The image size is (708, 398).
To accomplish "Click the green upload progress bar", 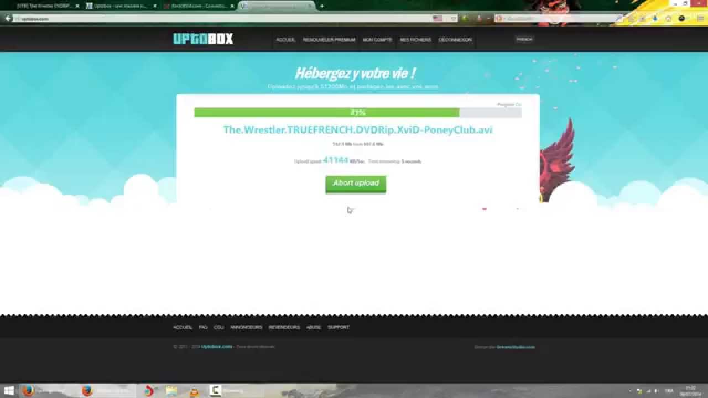I will tap(326, 113).
